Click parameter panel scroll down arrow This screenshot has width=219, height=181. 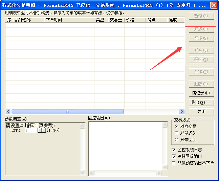click(x=82, y=172)
